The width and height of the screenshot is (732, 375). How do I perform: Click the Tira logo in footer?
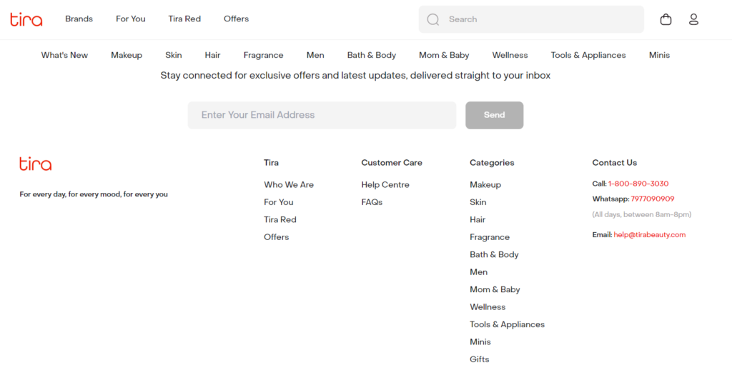36,164
